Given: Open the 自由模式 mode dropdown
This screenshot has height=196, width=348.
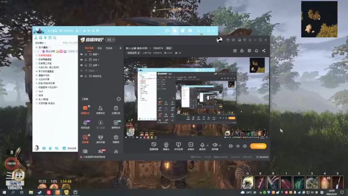Looking at the screenshot, I should coord(40,43).
